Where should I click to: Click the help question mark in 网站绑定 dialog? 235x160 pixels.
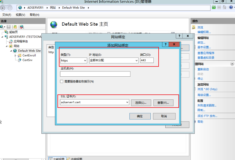[x=179, y=36]
